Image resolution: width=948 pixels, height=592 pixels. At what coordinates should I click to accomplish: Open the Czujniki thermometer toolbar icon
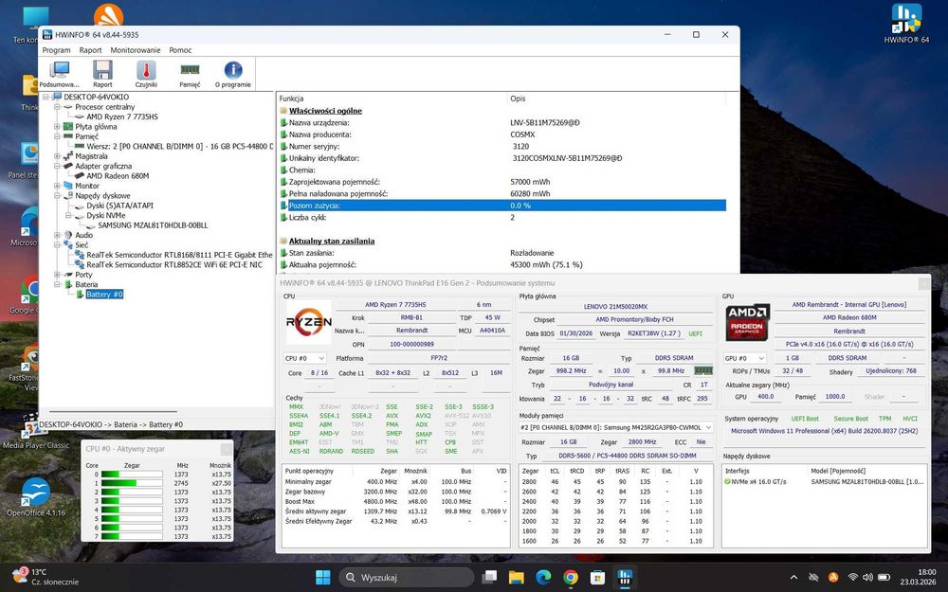tap(146, 74)
